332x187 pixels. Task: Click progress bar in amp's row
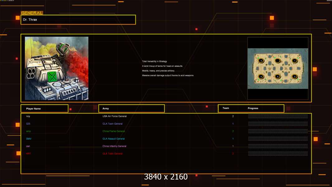278,131
